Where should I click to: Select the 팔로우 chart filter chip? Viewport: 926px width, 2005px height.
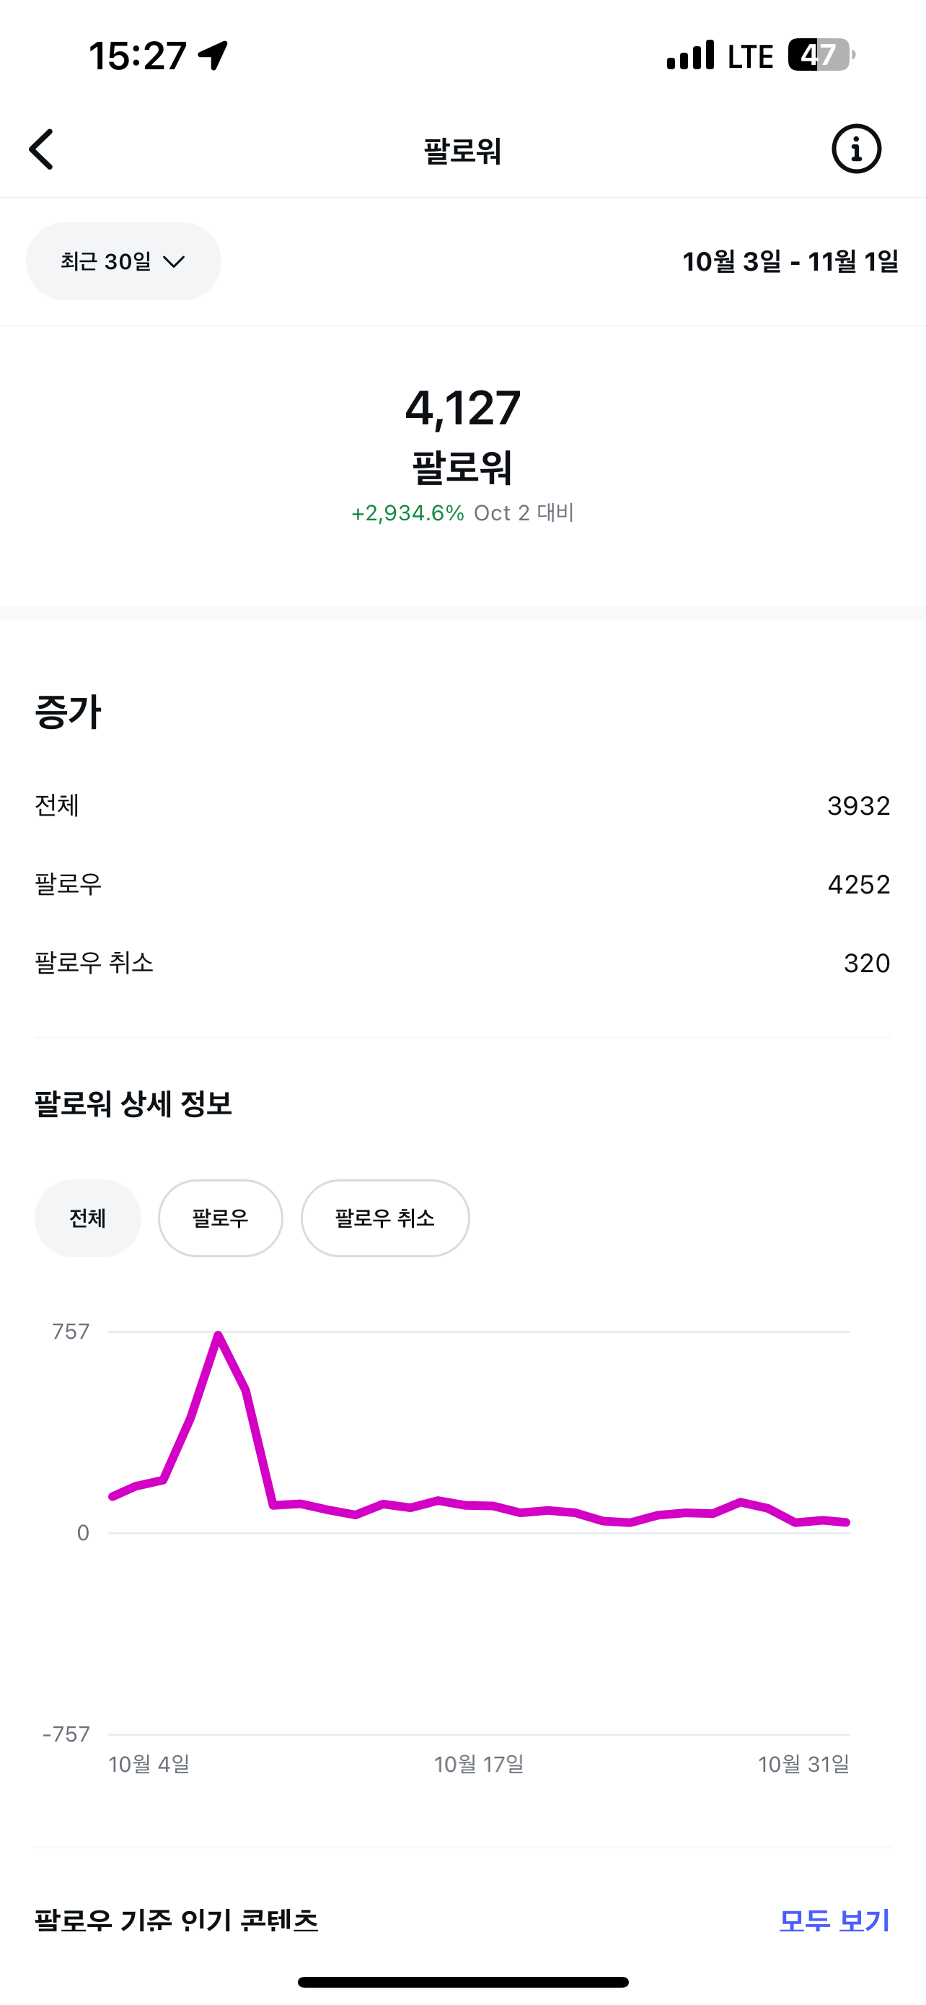point(220,1218)
